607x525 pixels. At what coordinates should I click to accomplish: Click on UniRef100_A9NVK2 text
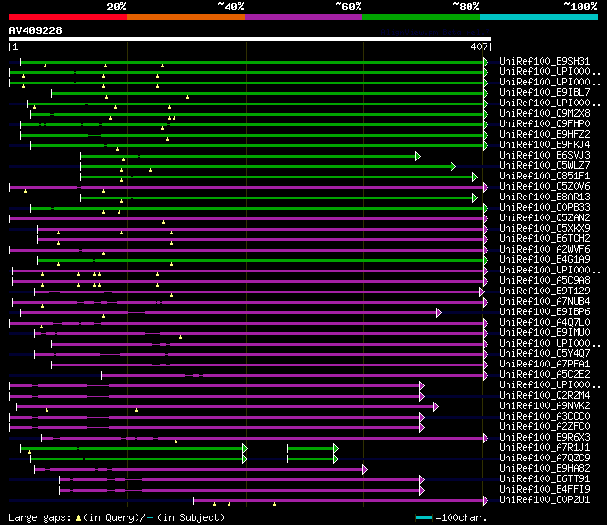click(544, 406)
